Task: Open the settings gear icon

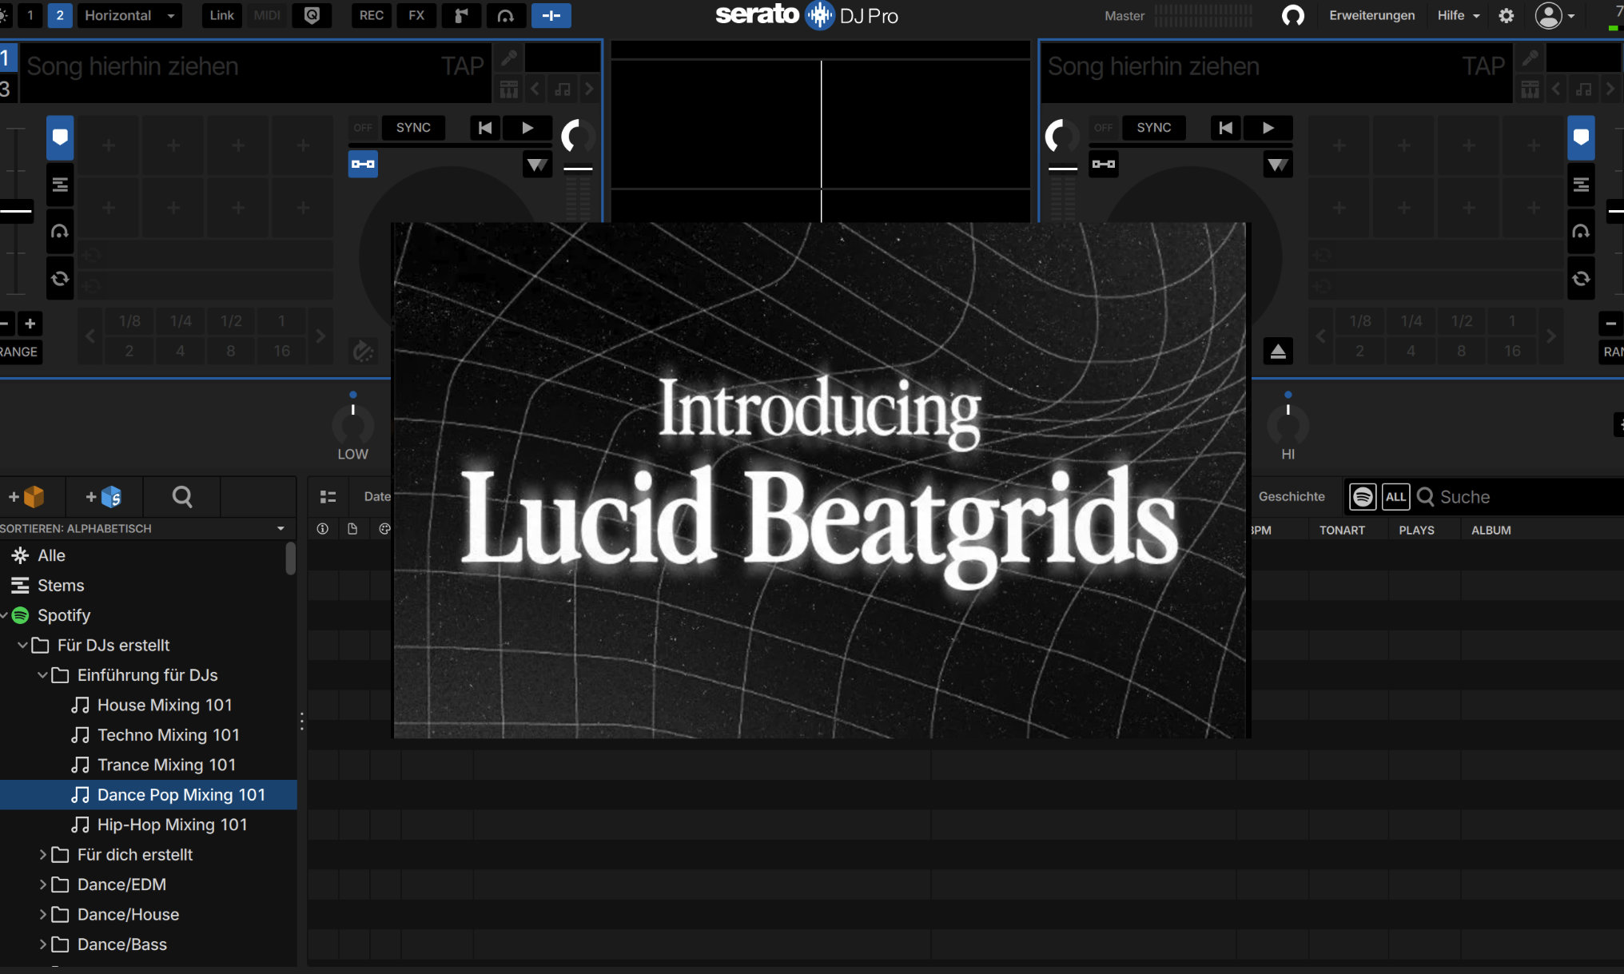Action: coord(1506,15)
